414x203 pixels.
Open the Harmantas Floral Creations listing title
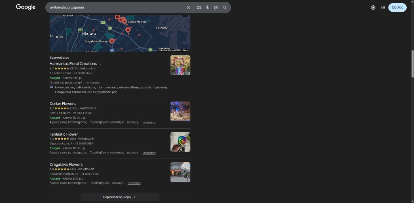point(73,63)
